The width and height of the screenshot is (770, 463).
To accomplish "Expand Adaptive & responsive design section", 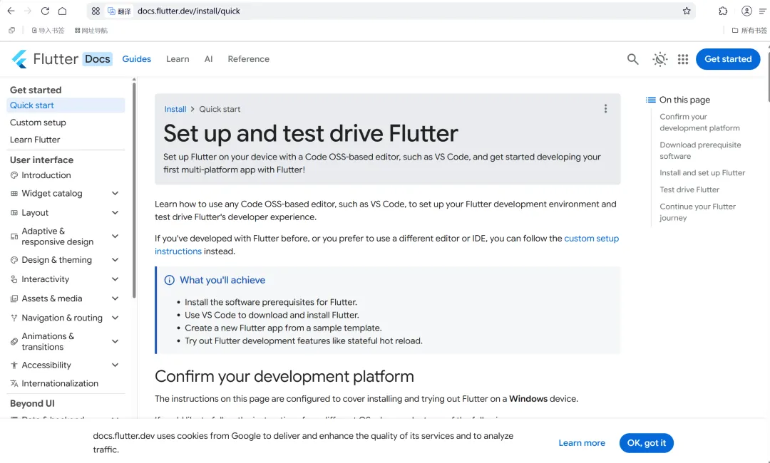I will 115,236.
